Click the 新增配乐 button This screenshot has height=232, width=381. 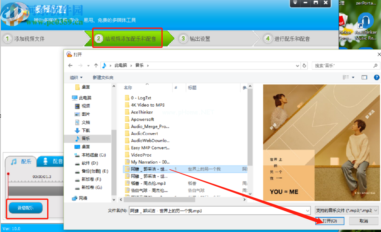(x=26, y=208)
